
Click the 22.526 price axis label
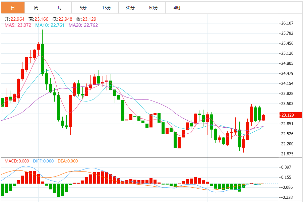(287, 134)
